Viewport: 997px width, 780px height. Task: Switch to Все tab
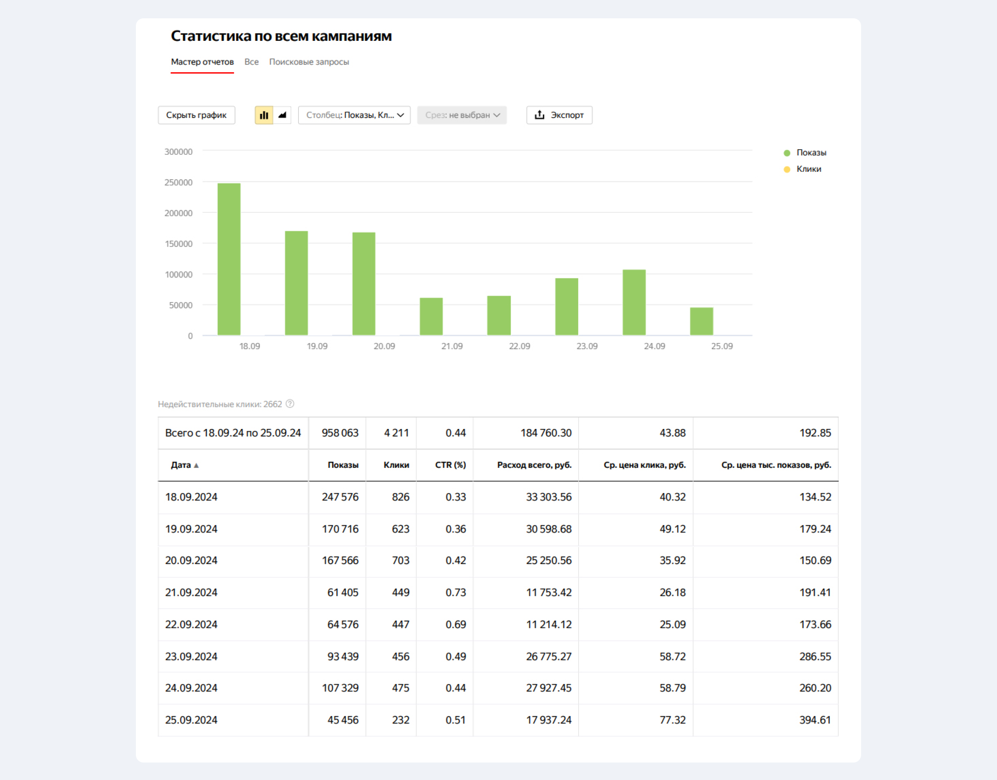[x=252, y=61]
